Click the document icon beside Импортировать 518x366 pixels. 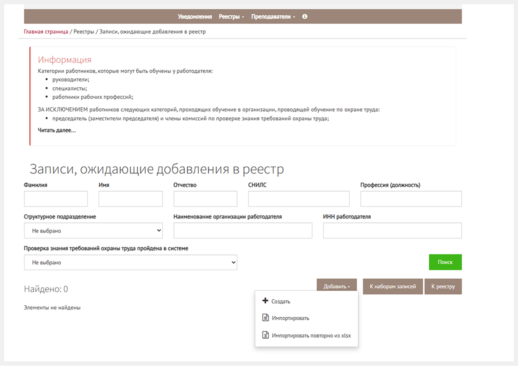[265, 318]
